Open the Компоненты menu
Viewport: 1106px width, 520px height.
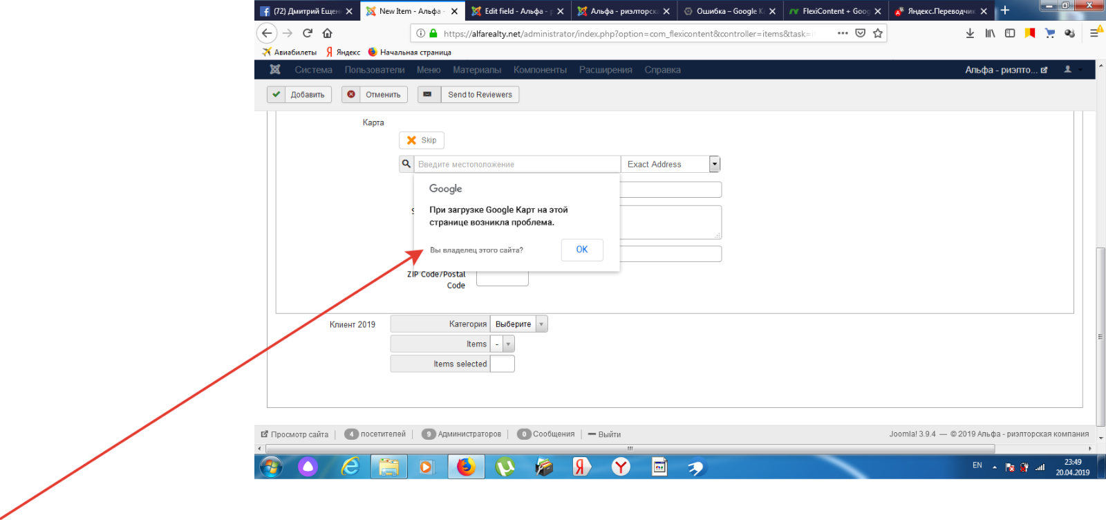pyautogui.click(x=540, y=70)
